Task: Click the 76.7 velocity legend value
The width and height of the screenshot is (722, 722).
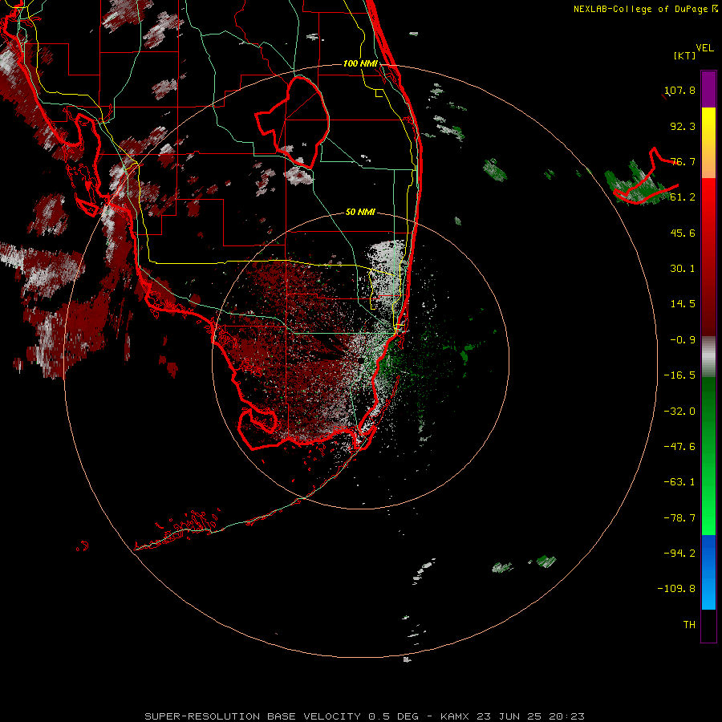Action: [x=683, y=161]
